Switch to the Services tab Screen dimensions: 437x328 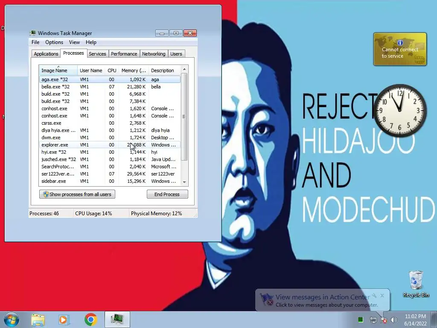coord(97,54)
